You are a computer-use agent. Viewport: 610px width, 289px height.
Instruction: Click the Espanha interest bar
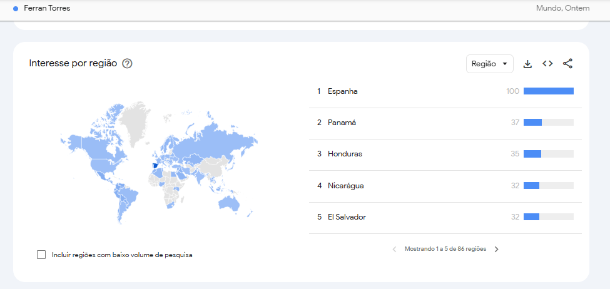click(549, 91)
